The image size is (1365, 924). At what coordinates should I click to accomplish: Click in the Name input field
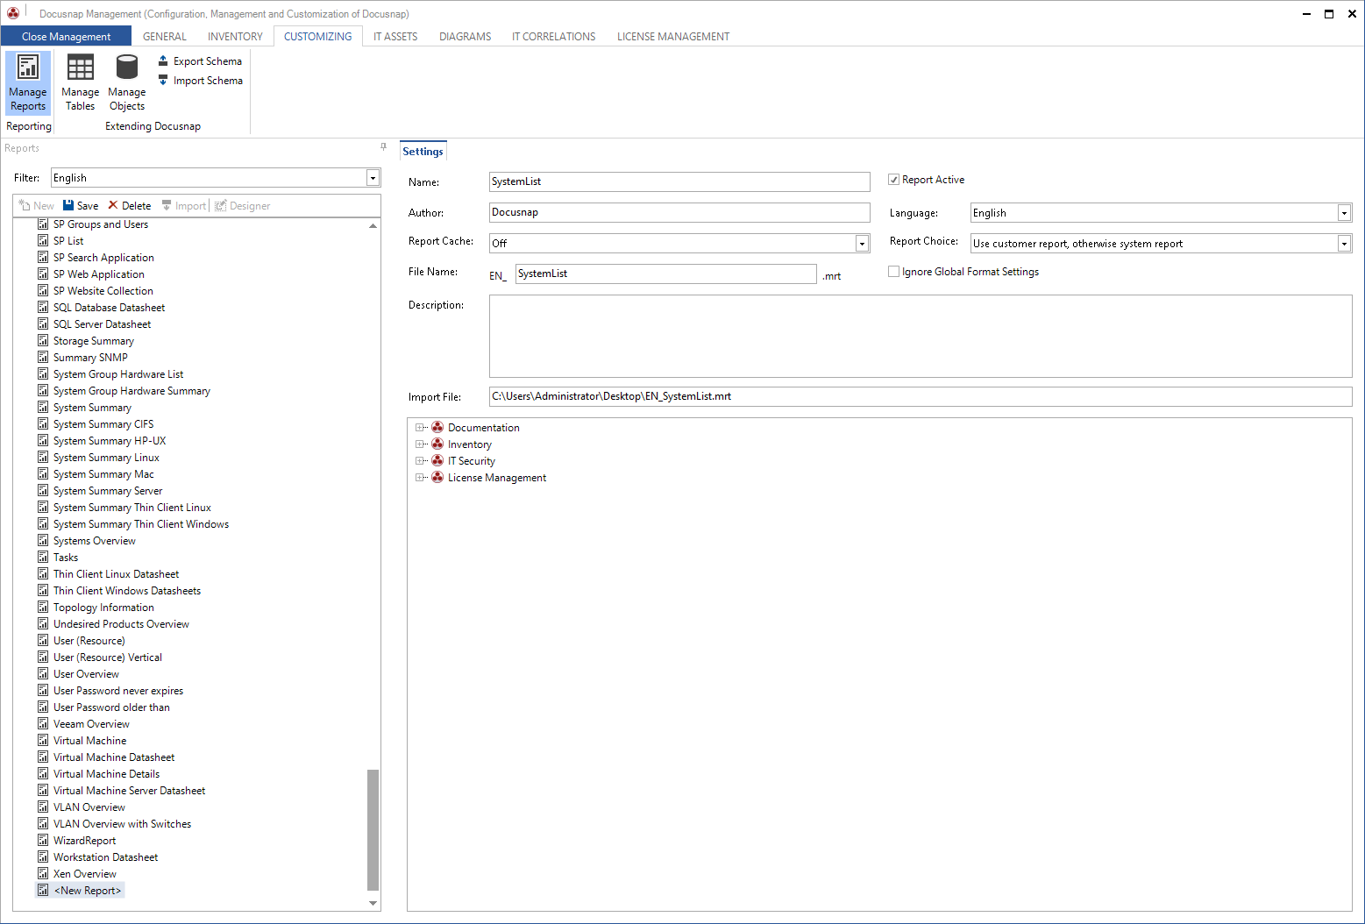pos(679,181)
